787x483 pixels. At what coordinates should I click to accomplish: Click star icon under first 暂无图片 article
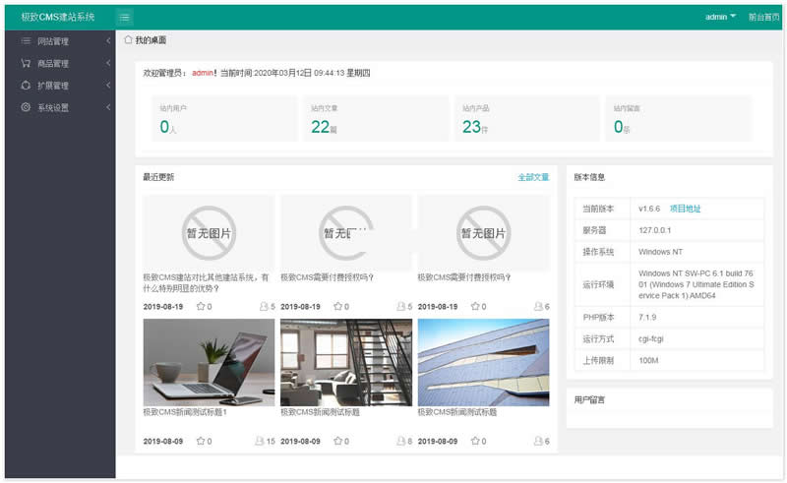[201, 307]
